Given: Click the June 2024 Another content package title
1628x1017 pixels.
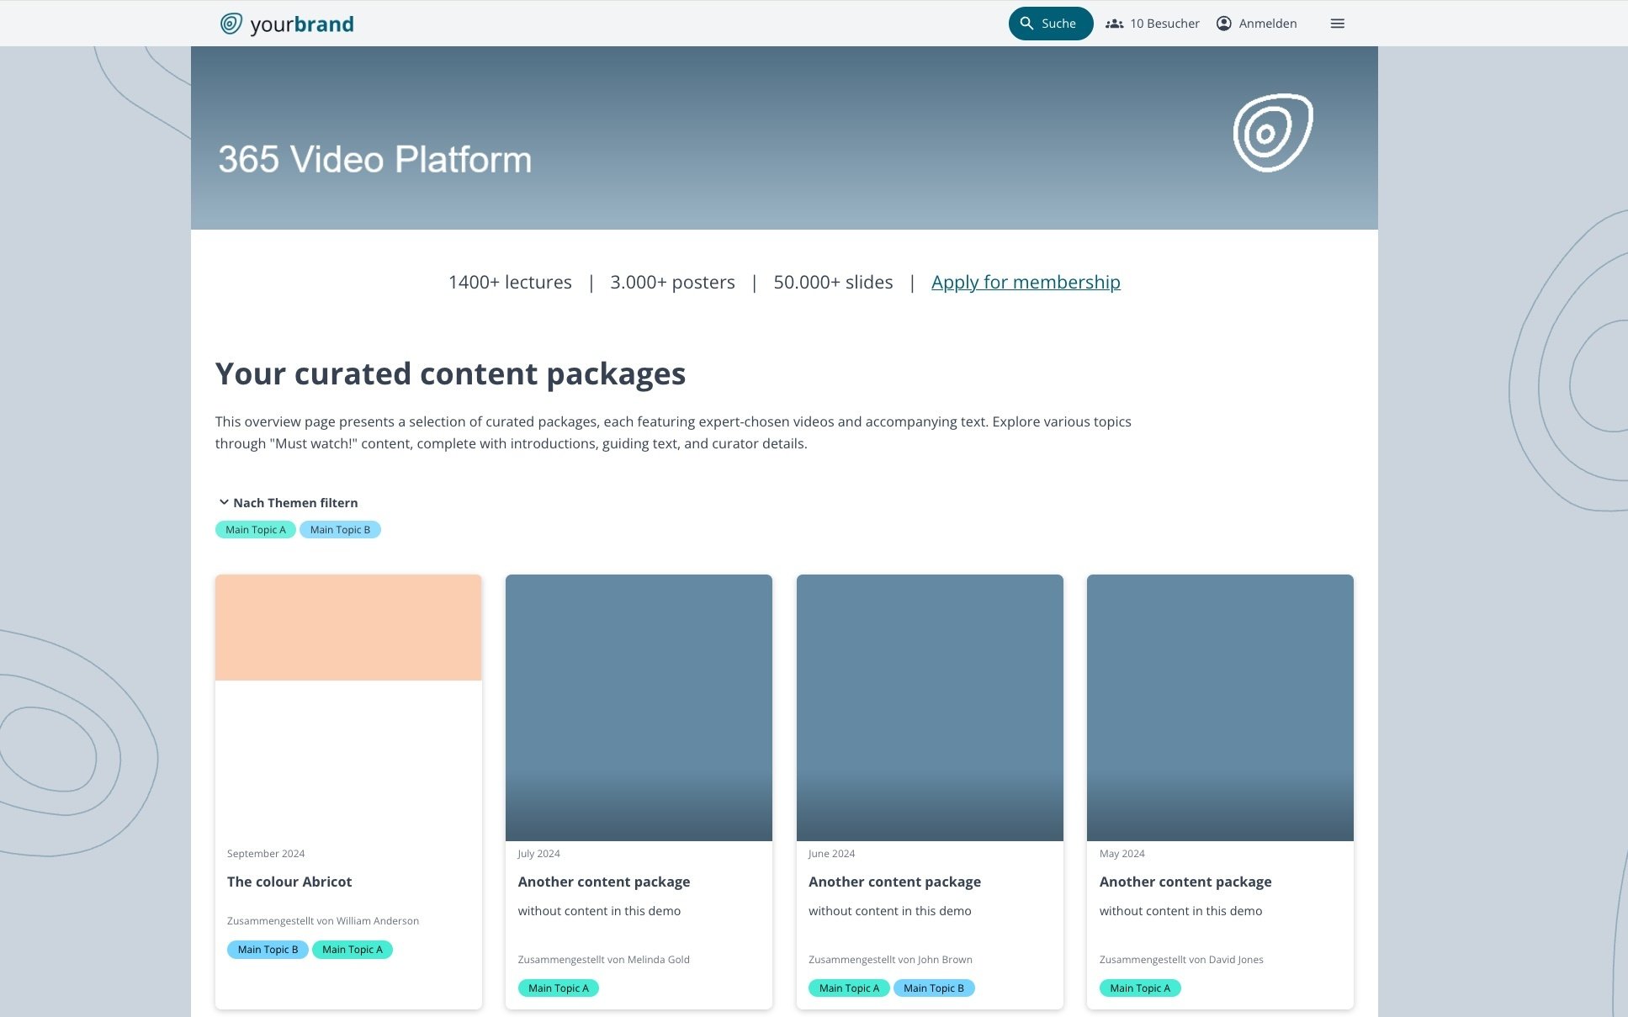Looking at the screenshot, I should tap(894, 882).
